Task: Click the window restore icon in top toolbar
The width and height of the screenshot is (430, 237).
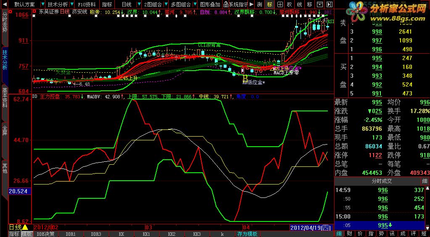Action: 319,4
